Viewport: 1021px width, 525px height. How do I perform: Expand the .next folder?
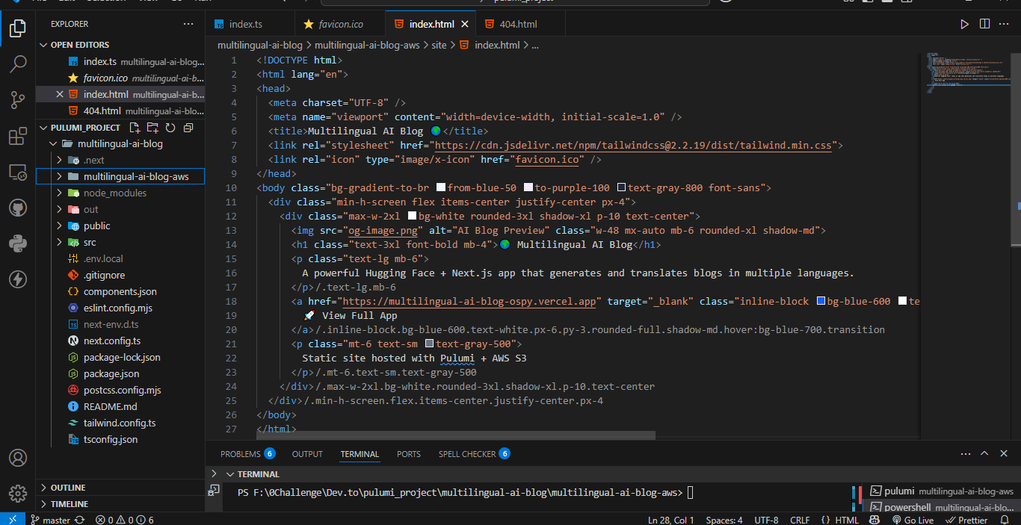coord(60,160)
